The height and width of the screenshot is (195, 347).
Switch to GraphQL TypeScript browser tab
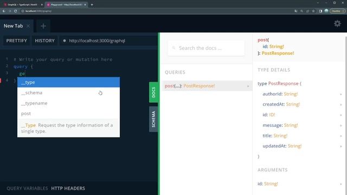coord(23,5)
